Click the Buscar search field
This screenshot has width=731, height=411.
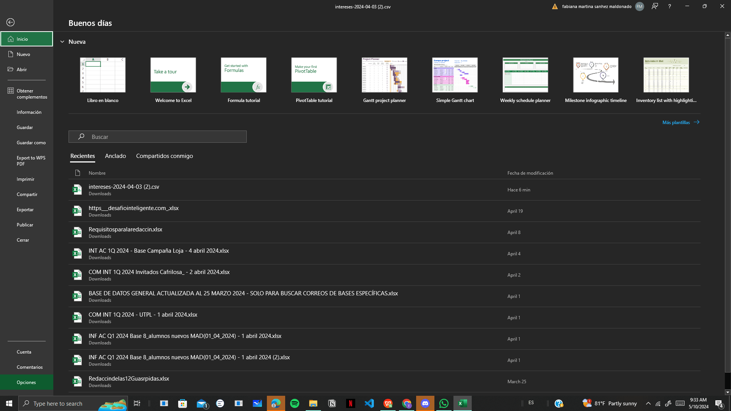click(158, 137)
